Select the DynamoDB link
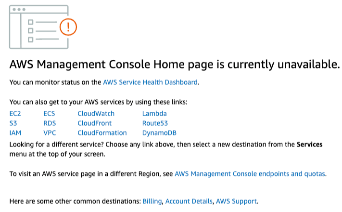The height and width of the screenshot is (212, 342). tap(159, 133)
